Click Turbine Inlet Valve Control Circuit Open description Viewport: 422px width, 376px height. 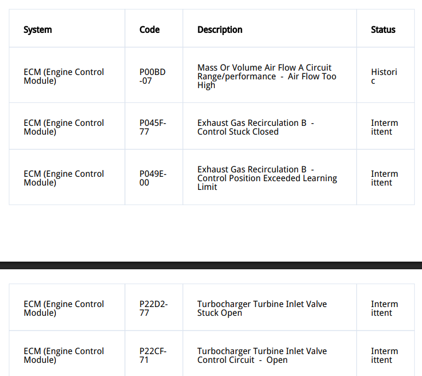(261, 355)
